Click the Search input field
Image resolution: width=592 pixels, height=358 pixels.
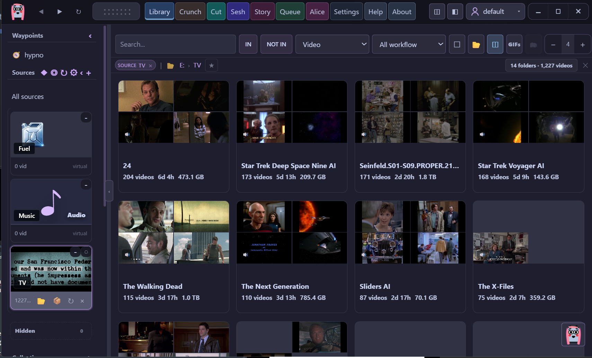[x=176, y=44]
